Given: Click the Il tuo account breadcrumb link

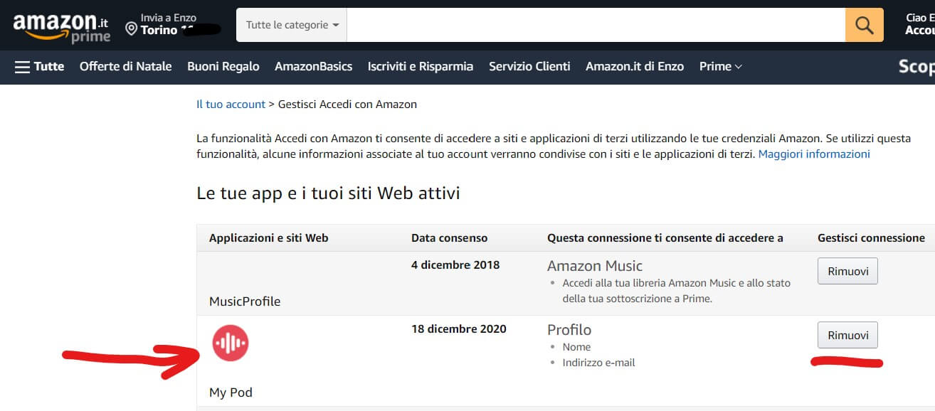Looking at the screenshot, I should click(x=231, y=104).
